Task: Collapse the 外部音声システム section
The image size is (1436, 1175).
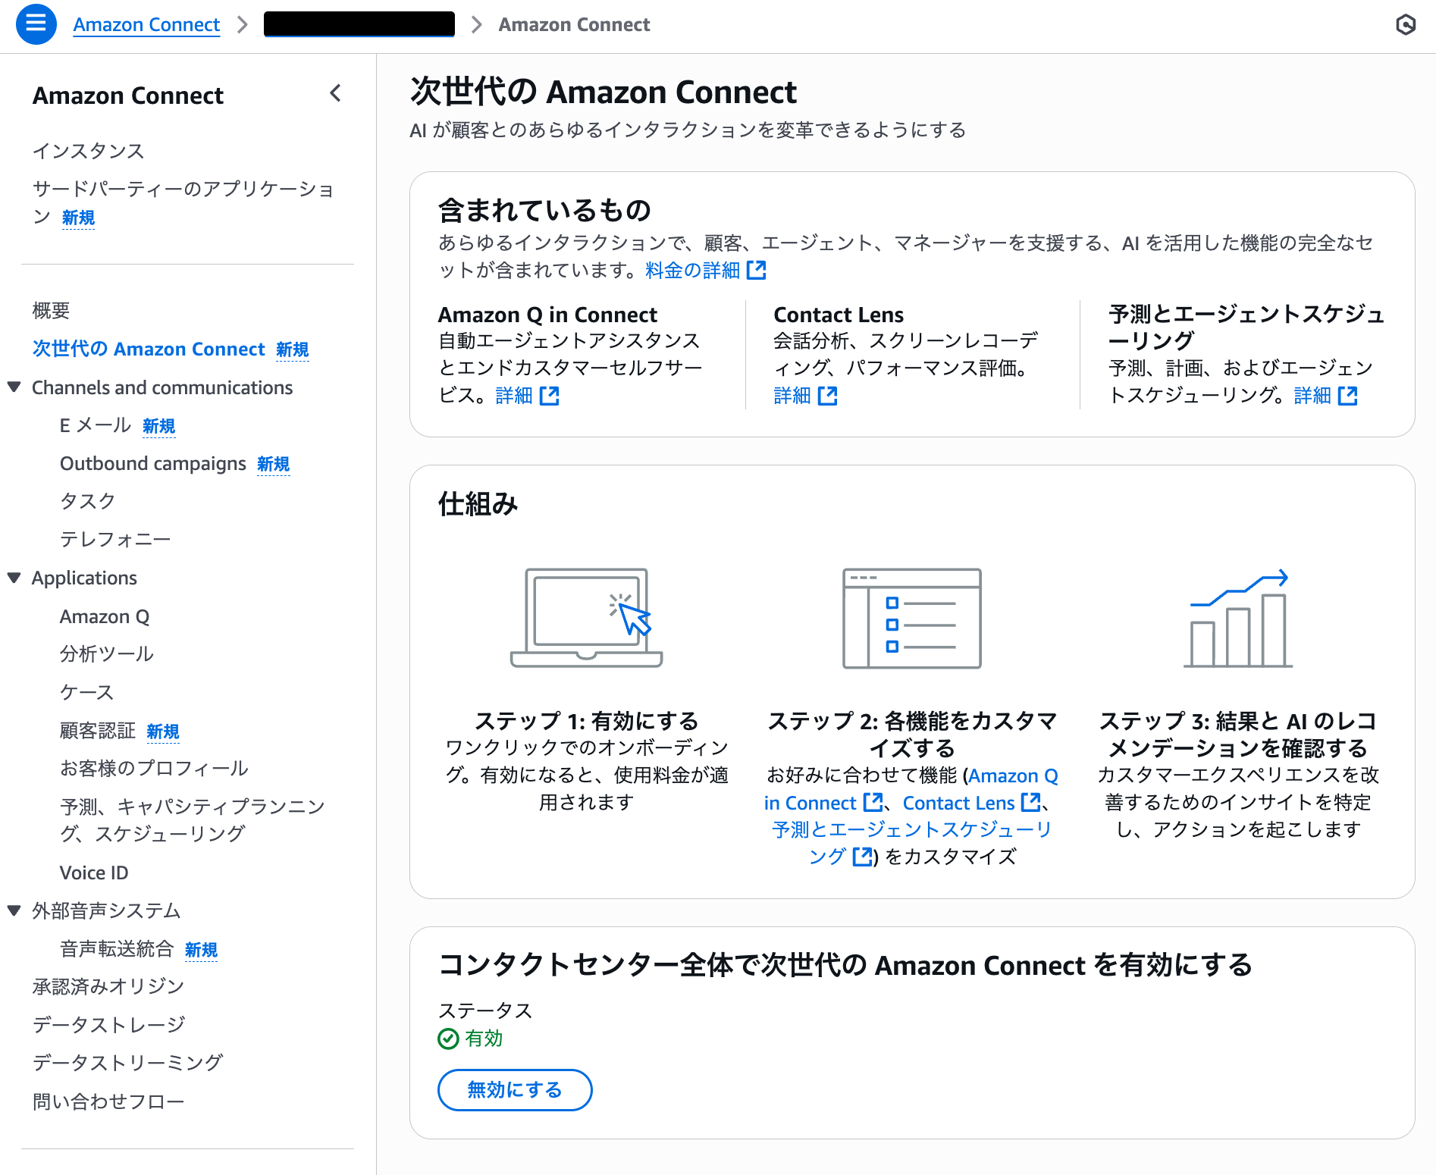Action: [x=14, y=910]
